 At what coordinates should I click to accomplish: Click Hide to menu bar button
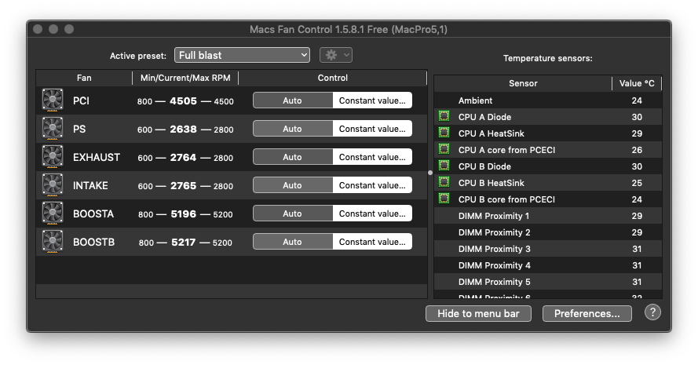coord(478,313)
